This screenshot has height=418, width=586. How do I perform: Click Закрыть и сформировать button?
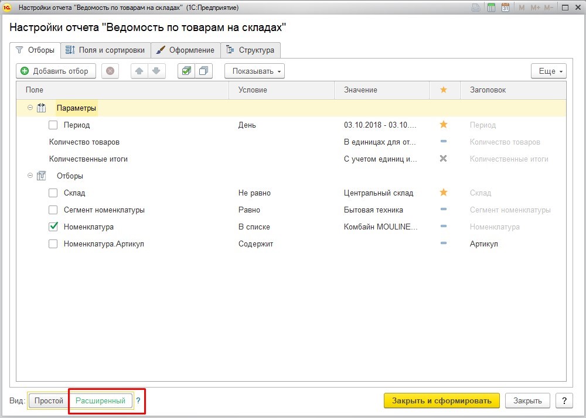(x=441, y=400)
